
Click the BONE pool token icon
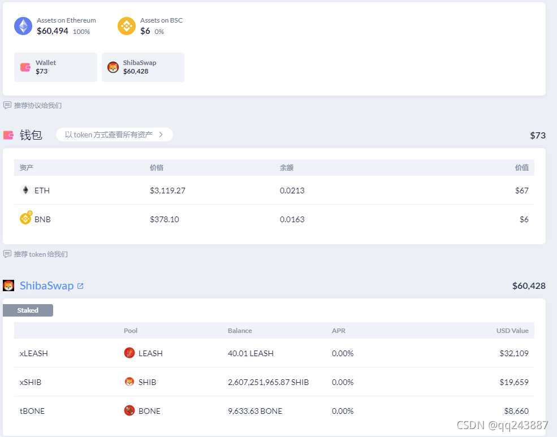(129, 410)
